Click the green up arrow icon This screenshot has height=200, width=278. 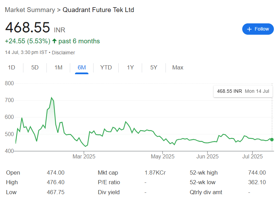54,41
